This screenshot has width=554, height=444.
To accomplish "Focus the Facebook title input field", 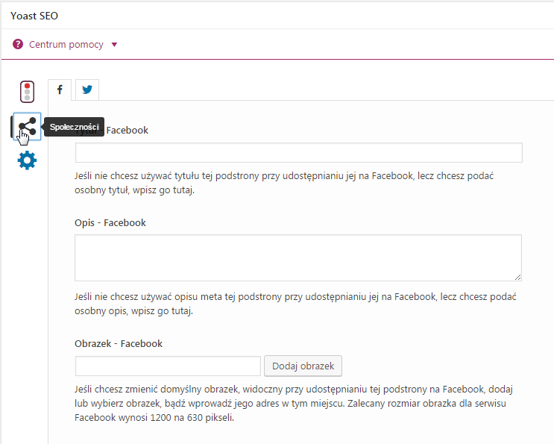I will point(298,152).
